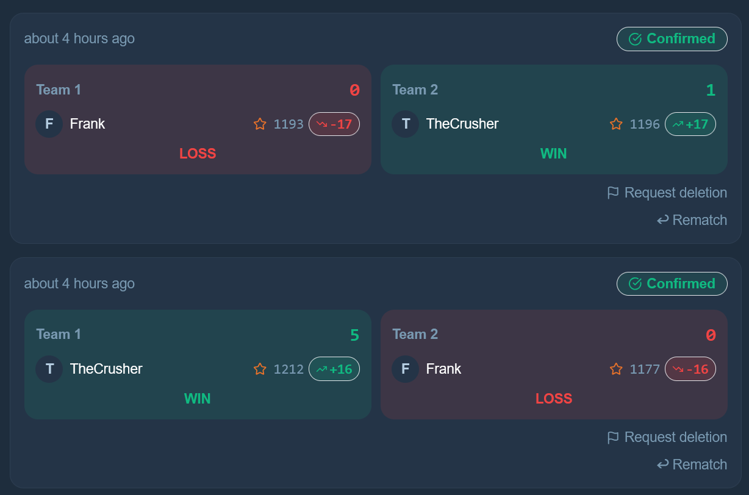This screenshot has width=749, height=495.
Task: Start a rematch for the bottom match
Action: click(692, 465)
